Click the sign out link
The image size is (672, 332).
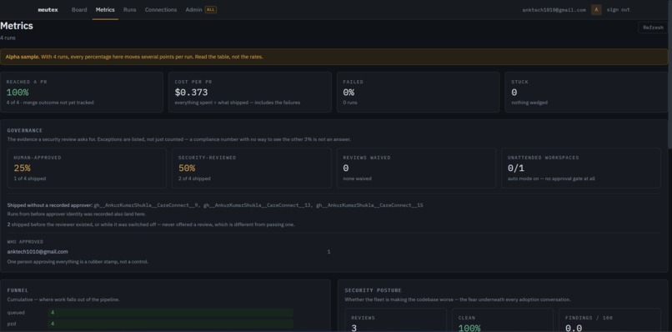[618, 9]
